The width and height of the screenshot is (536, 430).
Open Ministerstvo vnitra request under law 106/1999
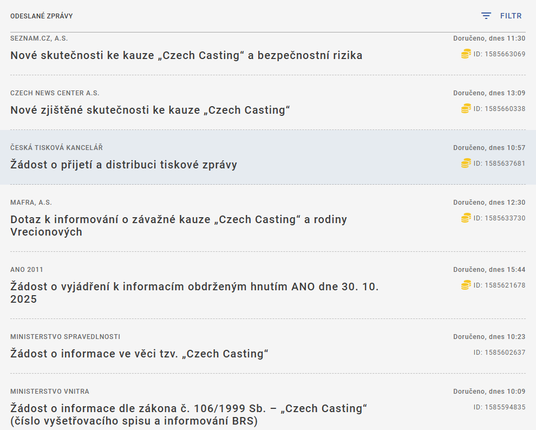[x=188, y=414]
